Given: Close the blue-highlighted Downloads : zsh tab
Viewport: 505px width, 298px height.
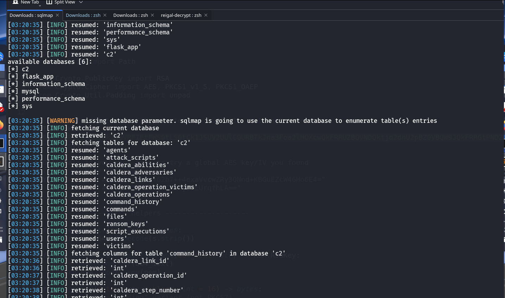Looking at the screenshot, I should [x=105, y=15].
